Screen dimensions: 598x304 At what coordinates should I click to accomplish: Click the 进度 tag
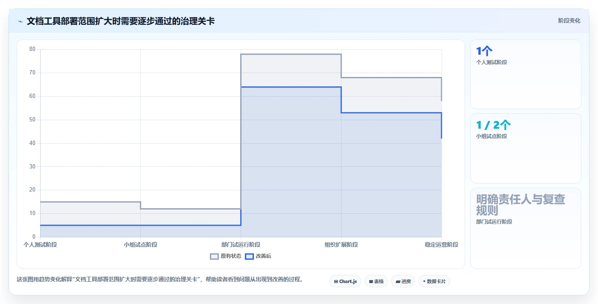[403, 281]
